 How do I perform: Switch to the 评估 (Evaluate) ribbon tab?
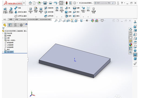tap(17, 19)
